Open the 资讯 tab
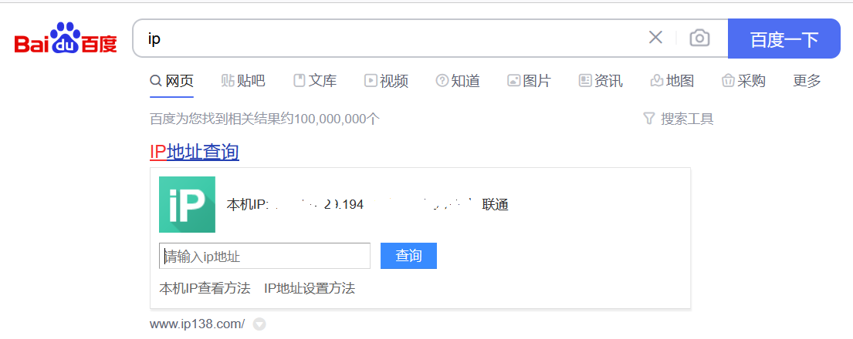 601,81
